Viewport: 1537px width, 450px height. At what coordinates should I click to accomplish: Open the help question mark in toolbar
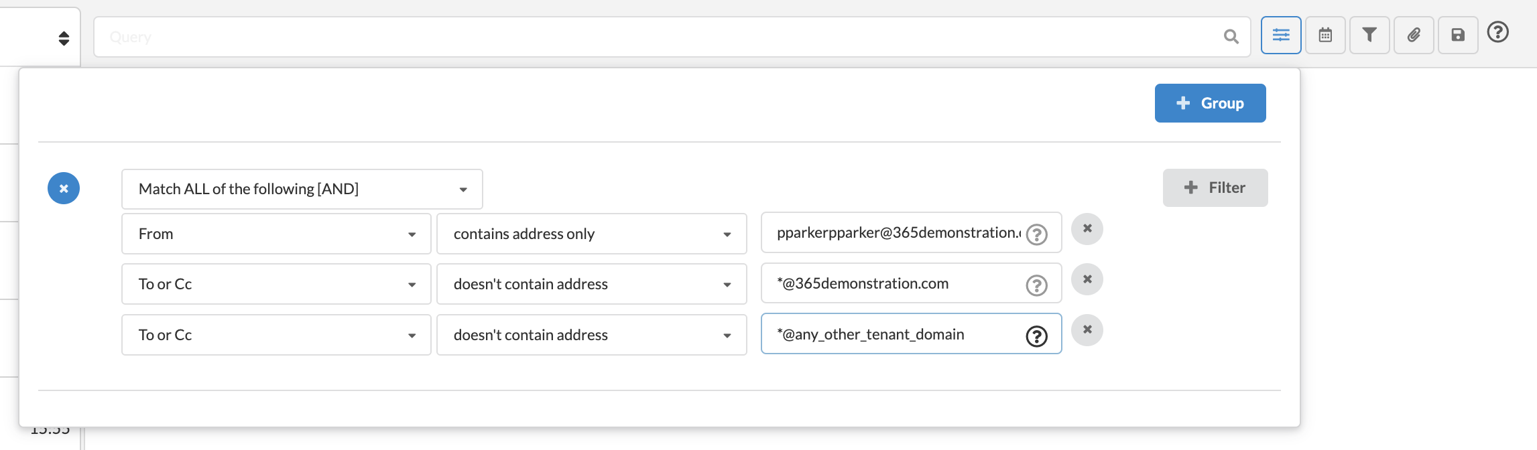click(x=1497, y=32)
